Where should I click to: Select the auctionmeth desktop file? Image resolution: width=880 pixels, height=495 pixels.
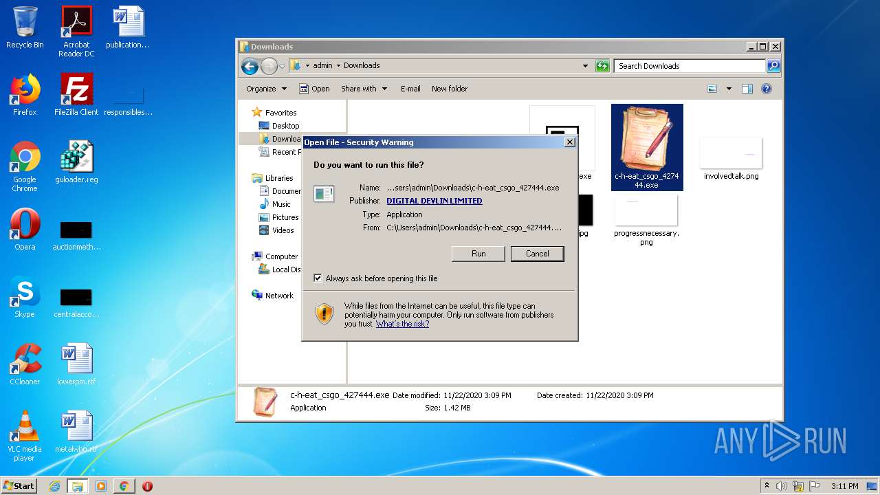pos(76,235)
